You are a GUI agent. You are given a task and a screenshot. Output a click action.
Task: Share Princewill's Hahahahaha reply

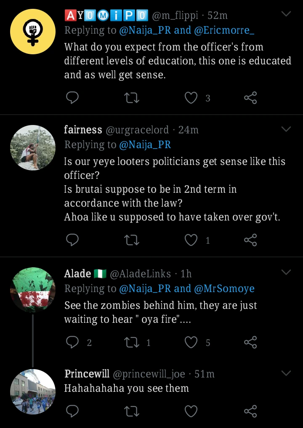250,411
